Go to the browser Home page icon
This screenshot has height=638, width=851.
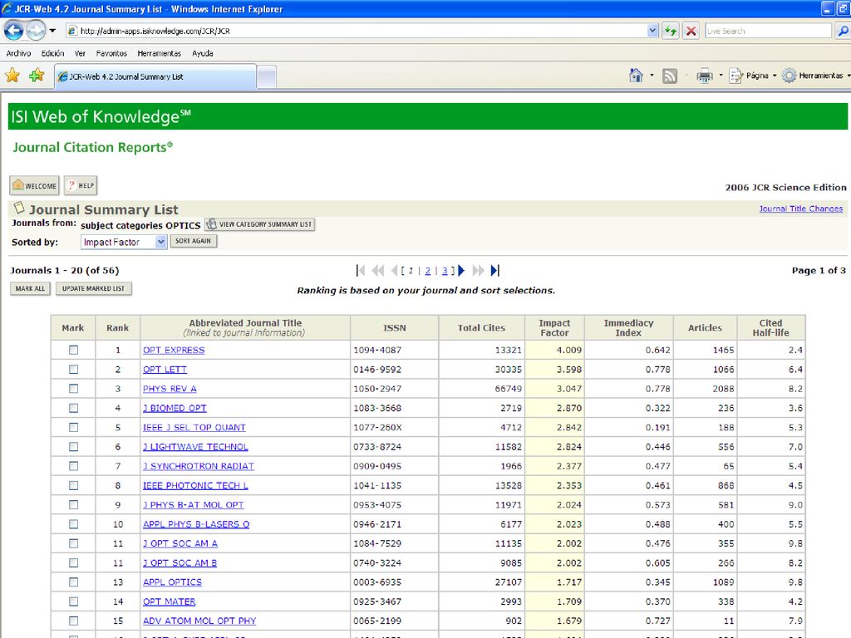coord(636,76)
